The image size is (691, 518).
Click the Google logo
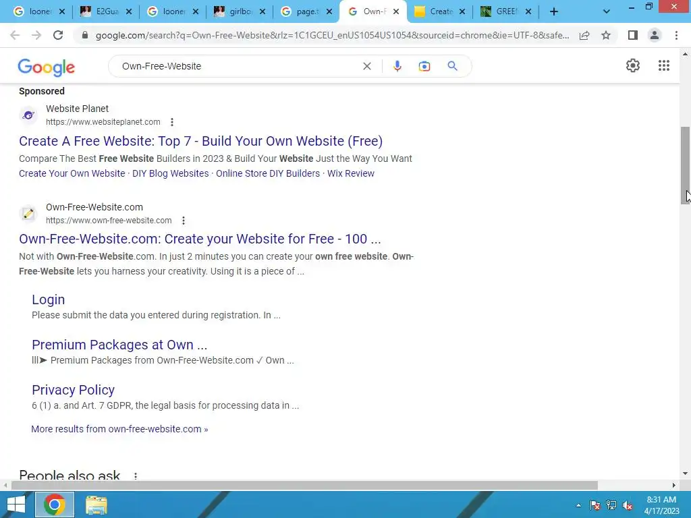[47, 67]
